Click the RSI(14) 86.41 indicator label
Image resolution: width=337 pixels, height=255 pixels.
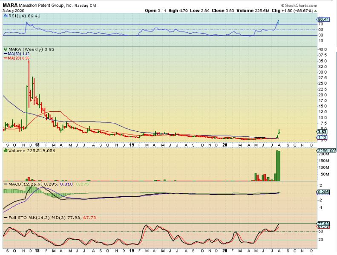tap(24, 16)
